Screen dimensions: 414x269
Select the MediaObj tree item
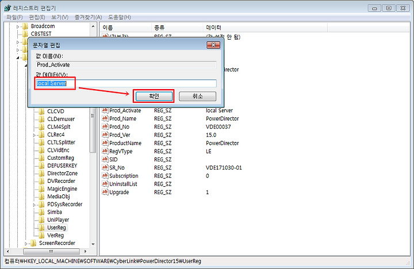click(x=59, y=197)
